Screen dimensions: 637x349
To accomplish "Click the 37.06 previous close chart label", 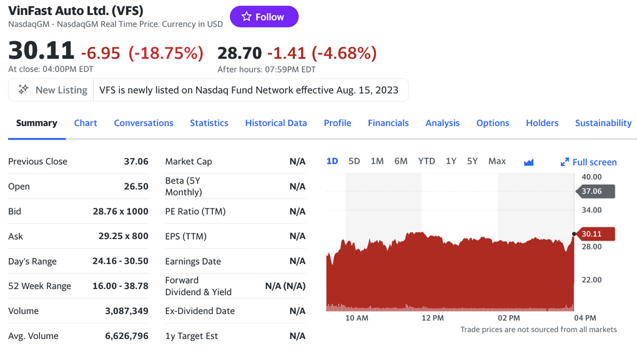I will click(x=595, y=191).
